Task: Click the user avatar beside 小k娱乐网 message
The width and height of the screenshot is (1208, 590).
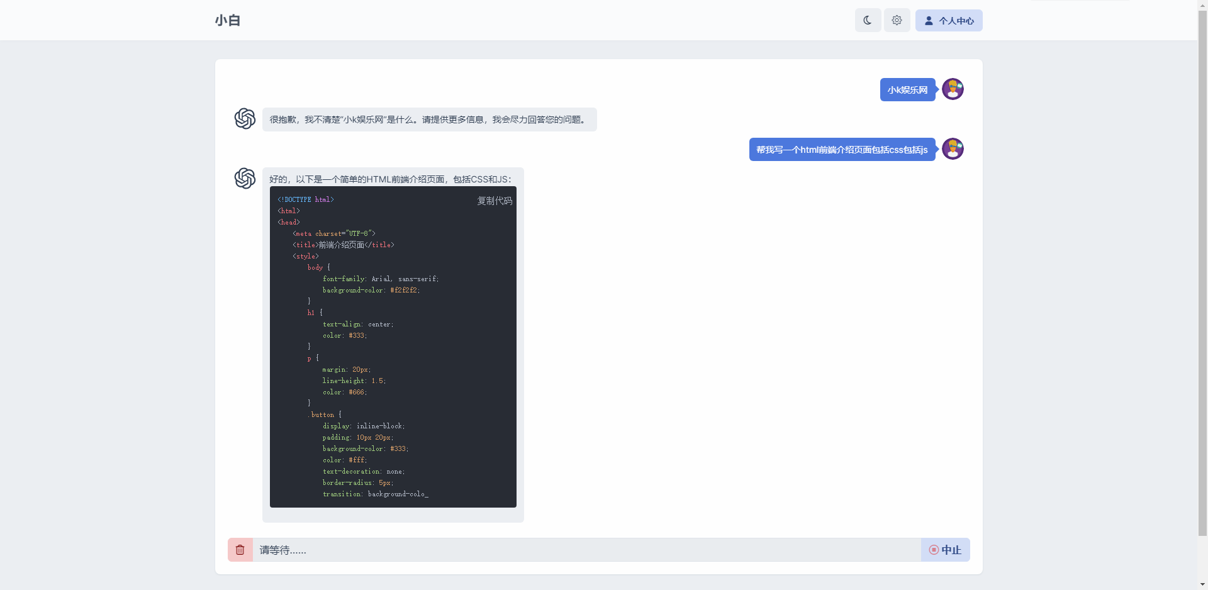Action: click(953, 89)
